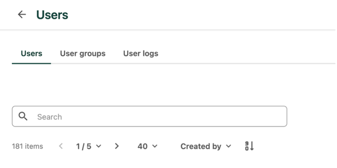Screen dimensions: 337x168
Task: Select the Created by sort label
Action: (201, 146)
